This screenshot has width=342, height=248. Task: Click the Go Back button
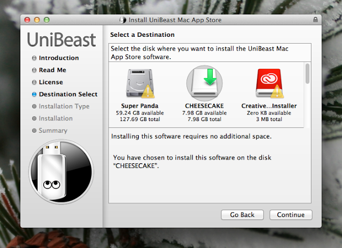point(242,215)
